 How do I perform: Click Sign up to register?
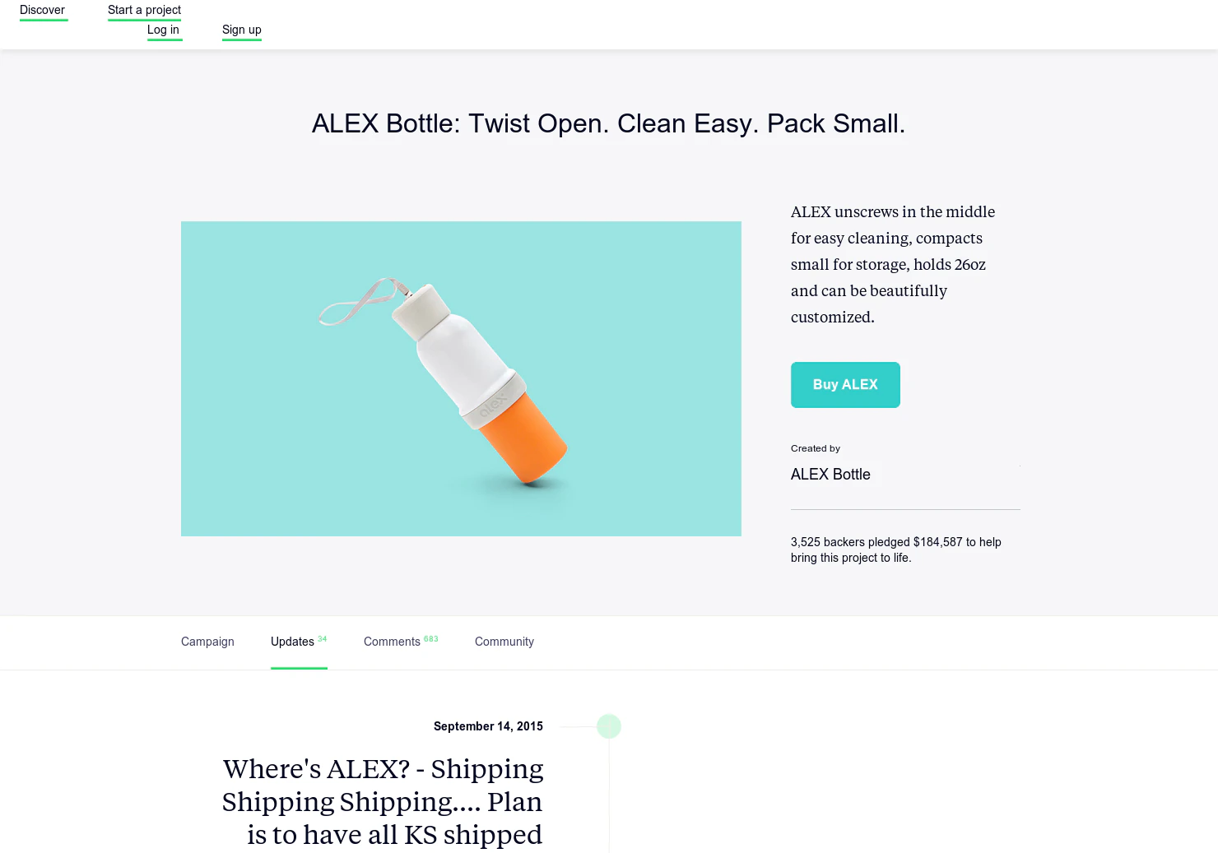pyautogui.click(x=241, y=30)
